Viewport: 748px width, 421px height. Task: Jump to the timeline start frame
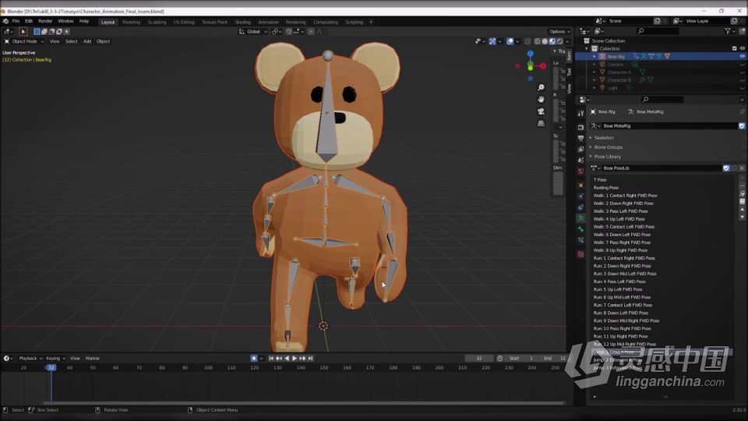coord(271,358)
